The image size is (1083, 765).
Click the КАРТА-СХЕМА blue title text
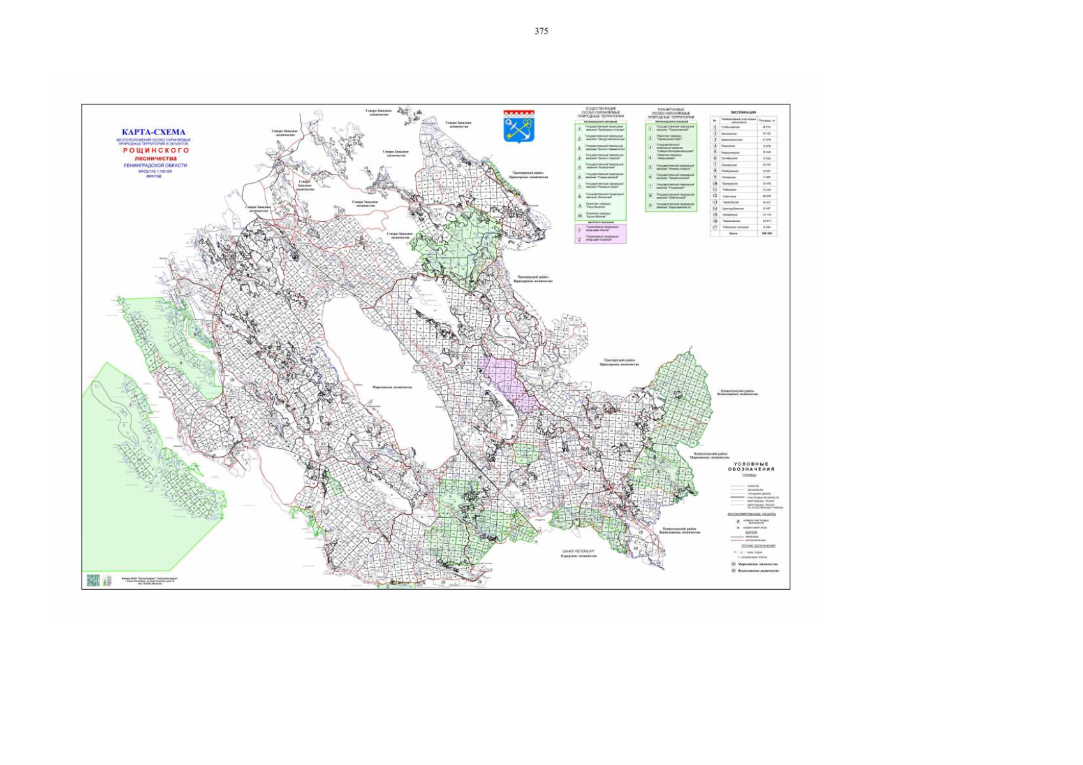click(154, 132)
